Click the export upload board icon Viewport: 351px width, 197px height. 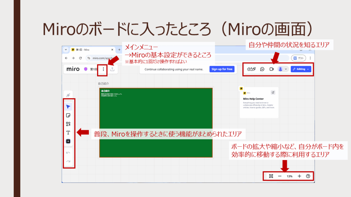[112, 69]
